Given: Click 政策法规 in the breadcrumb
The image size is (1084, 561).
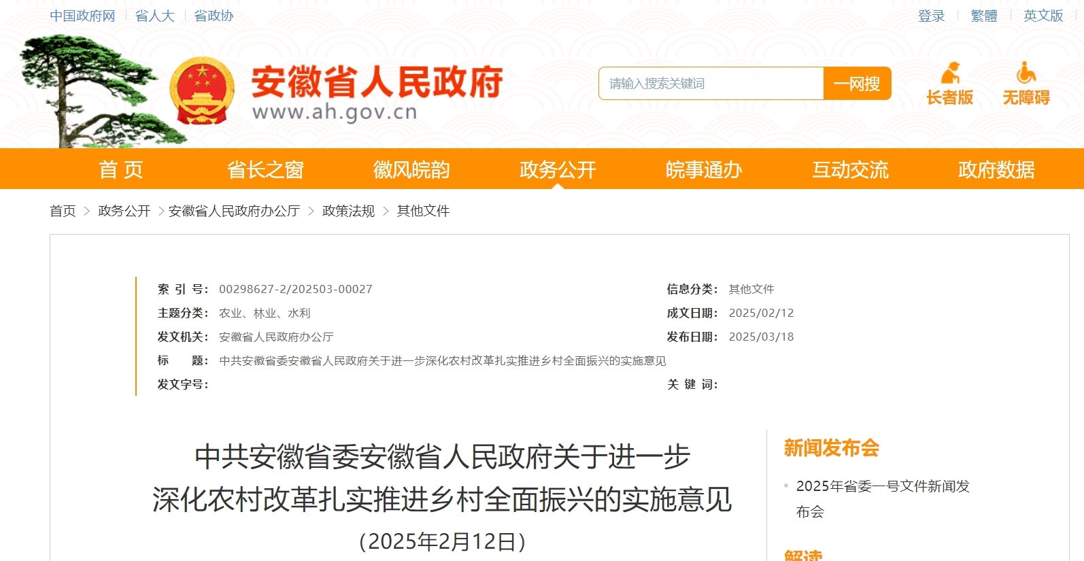Looking at the screenshot, I should pyautogui.click(x=348, y=211).
